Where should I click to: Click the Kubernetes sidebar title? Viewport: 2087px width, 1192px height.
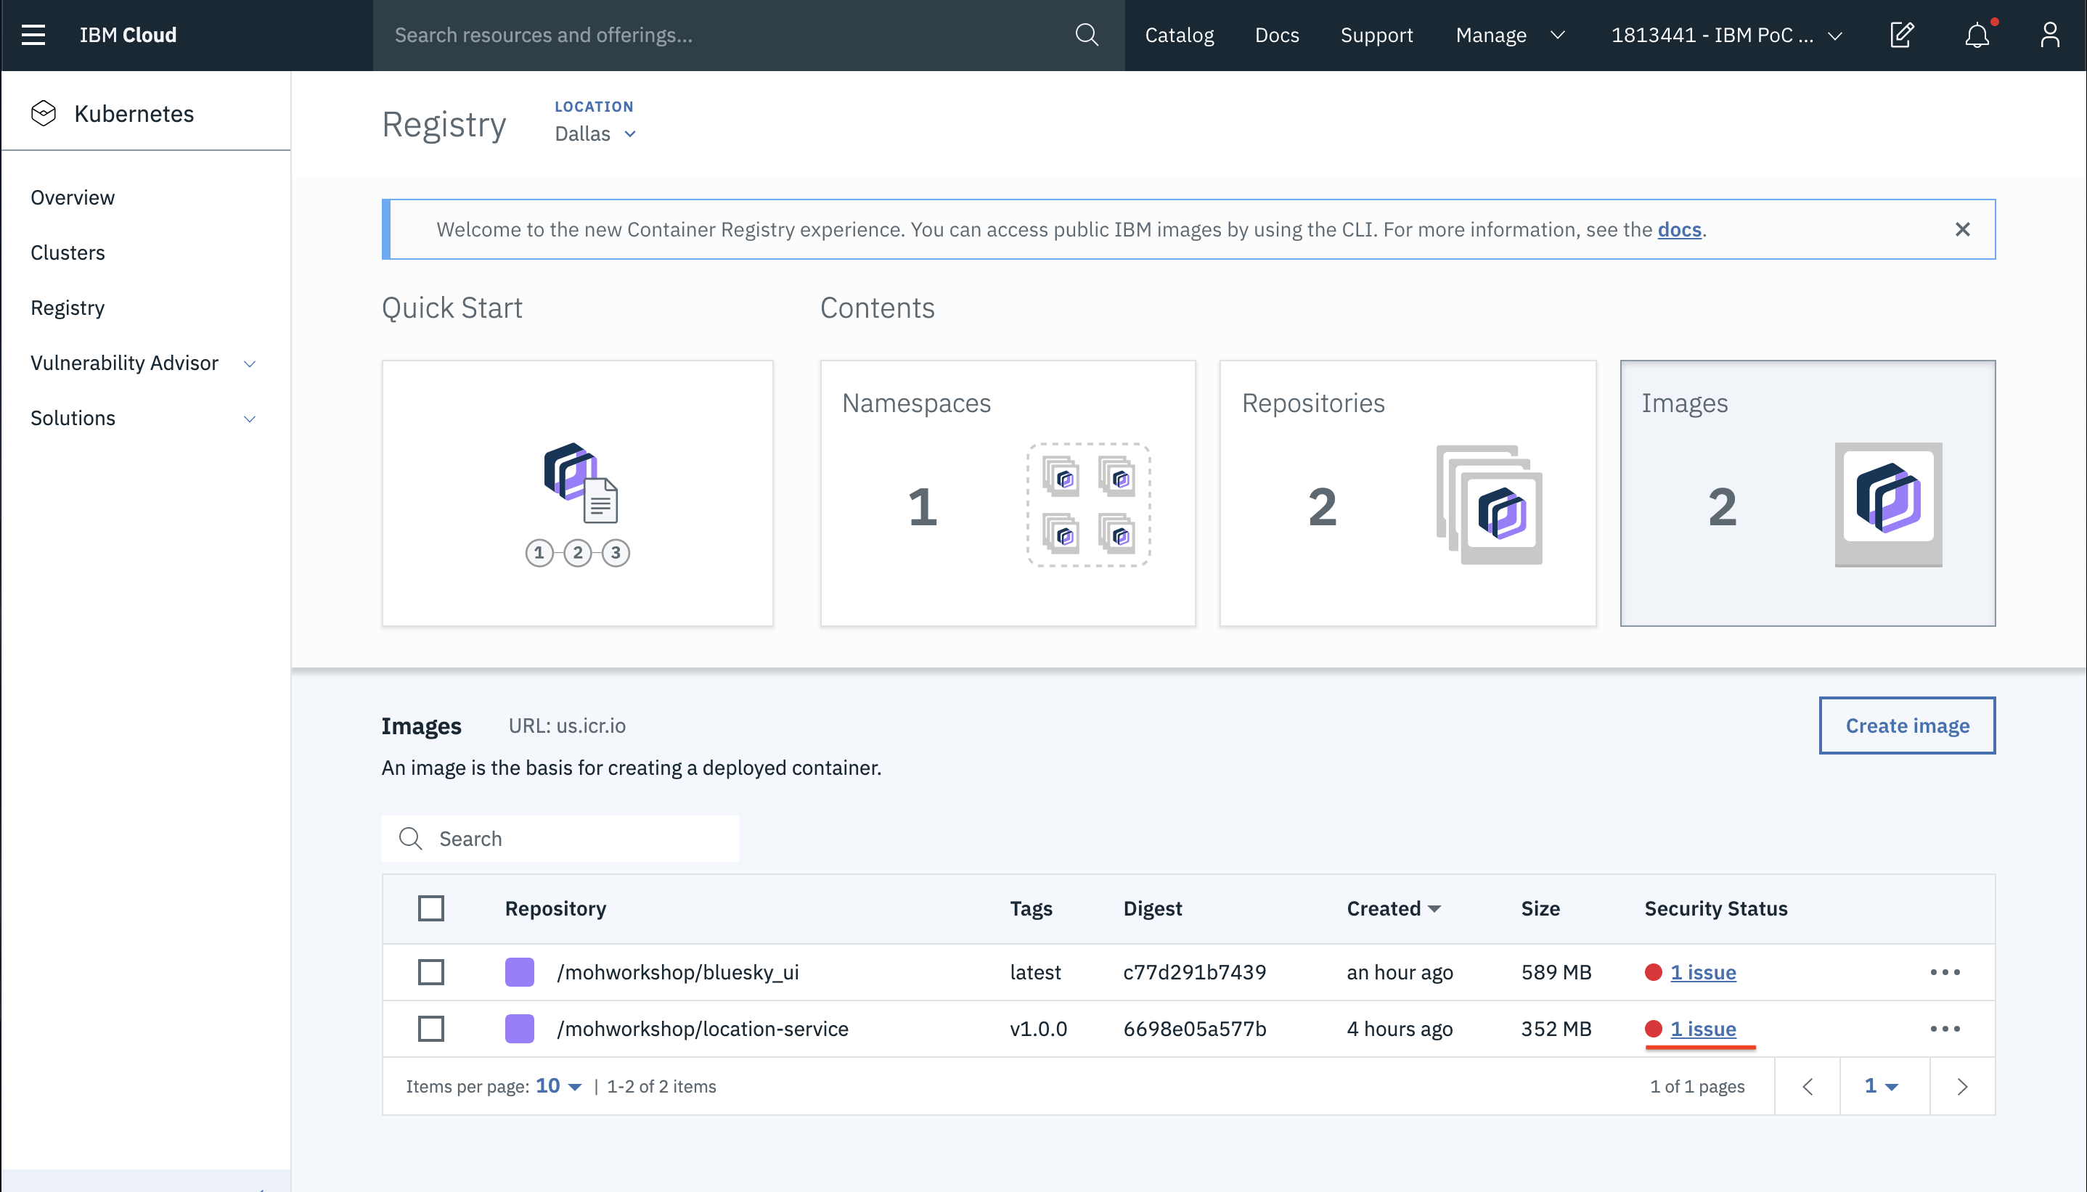pyautogui.click(x=134, y=113)
